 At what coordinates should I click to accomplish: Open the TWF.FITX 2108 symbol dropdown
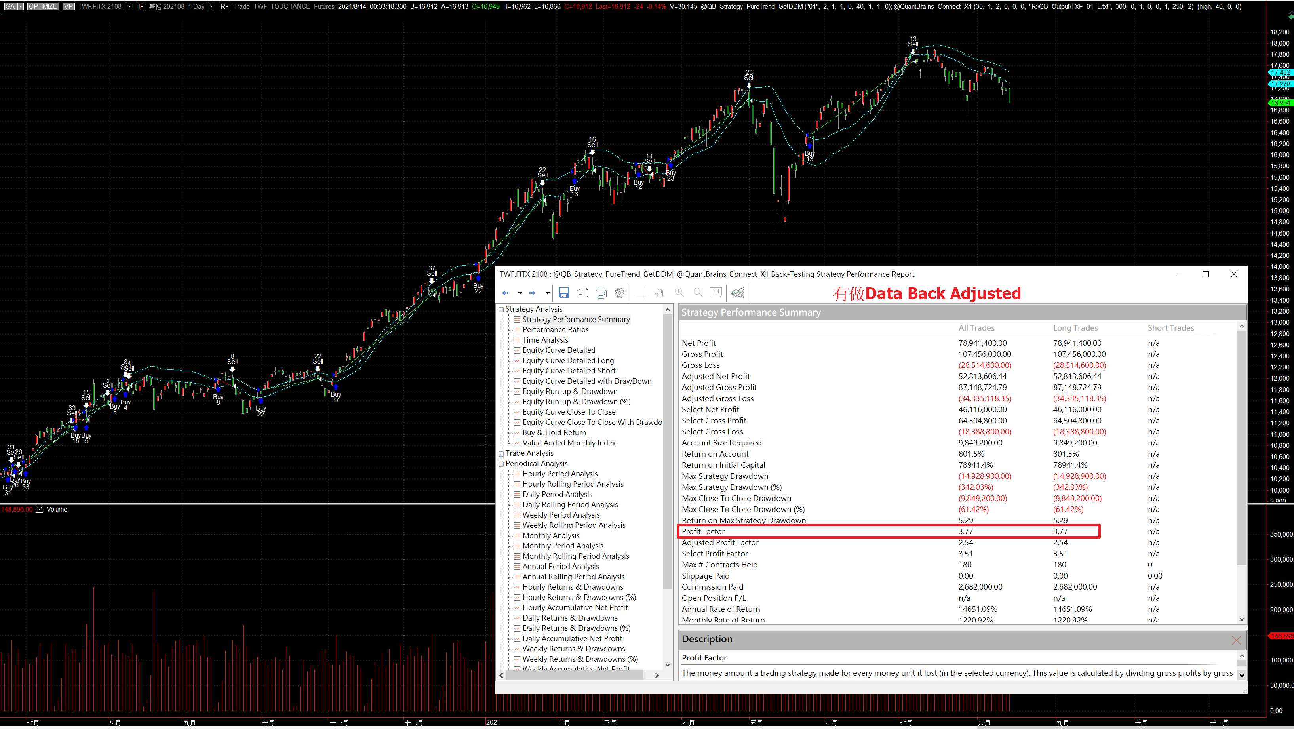pyautogui.click(x=129, y=6)
